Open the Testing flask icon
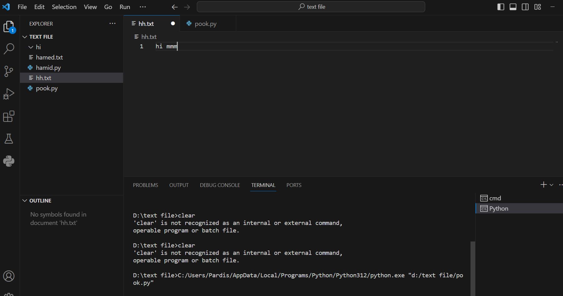This screenshot has width=563, height=296. (9, 139)
